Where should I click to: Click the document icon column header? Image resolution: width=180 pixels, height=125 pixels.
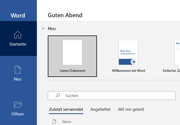(x=54, y=121)
